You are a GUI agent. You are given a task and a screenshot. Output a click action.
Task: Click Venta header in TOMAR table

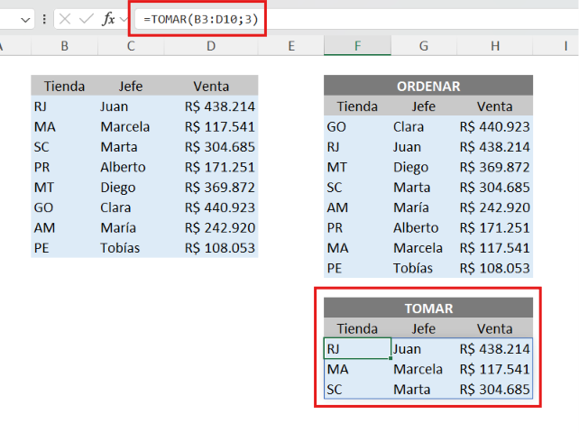[495, 328]
